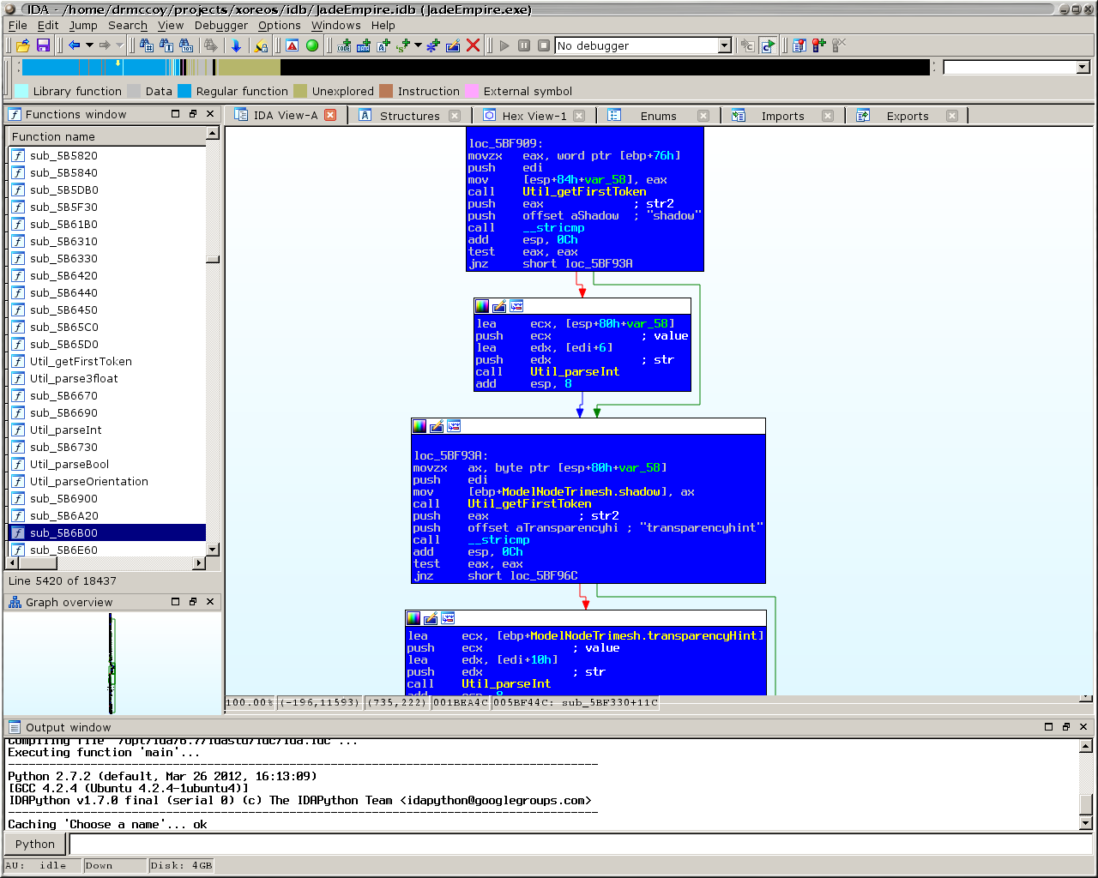Click the 'Line 5420 of 18437' status text

click(x=62, y=580)
